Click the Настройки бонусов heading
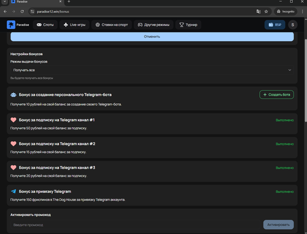 [26, 54]
